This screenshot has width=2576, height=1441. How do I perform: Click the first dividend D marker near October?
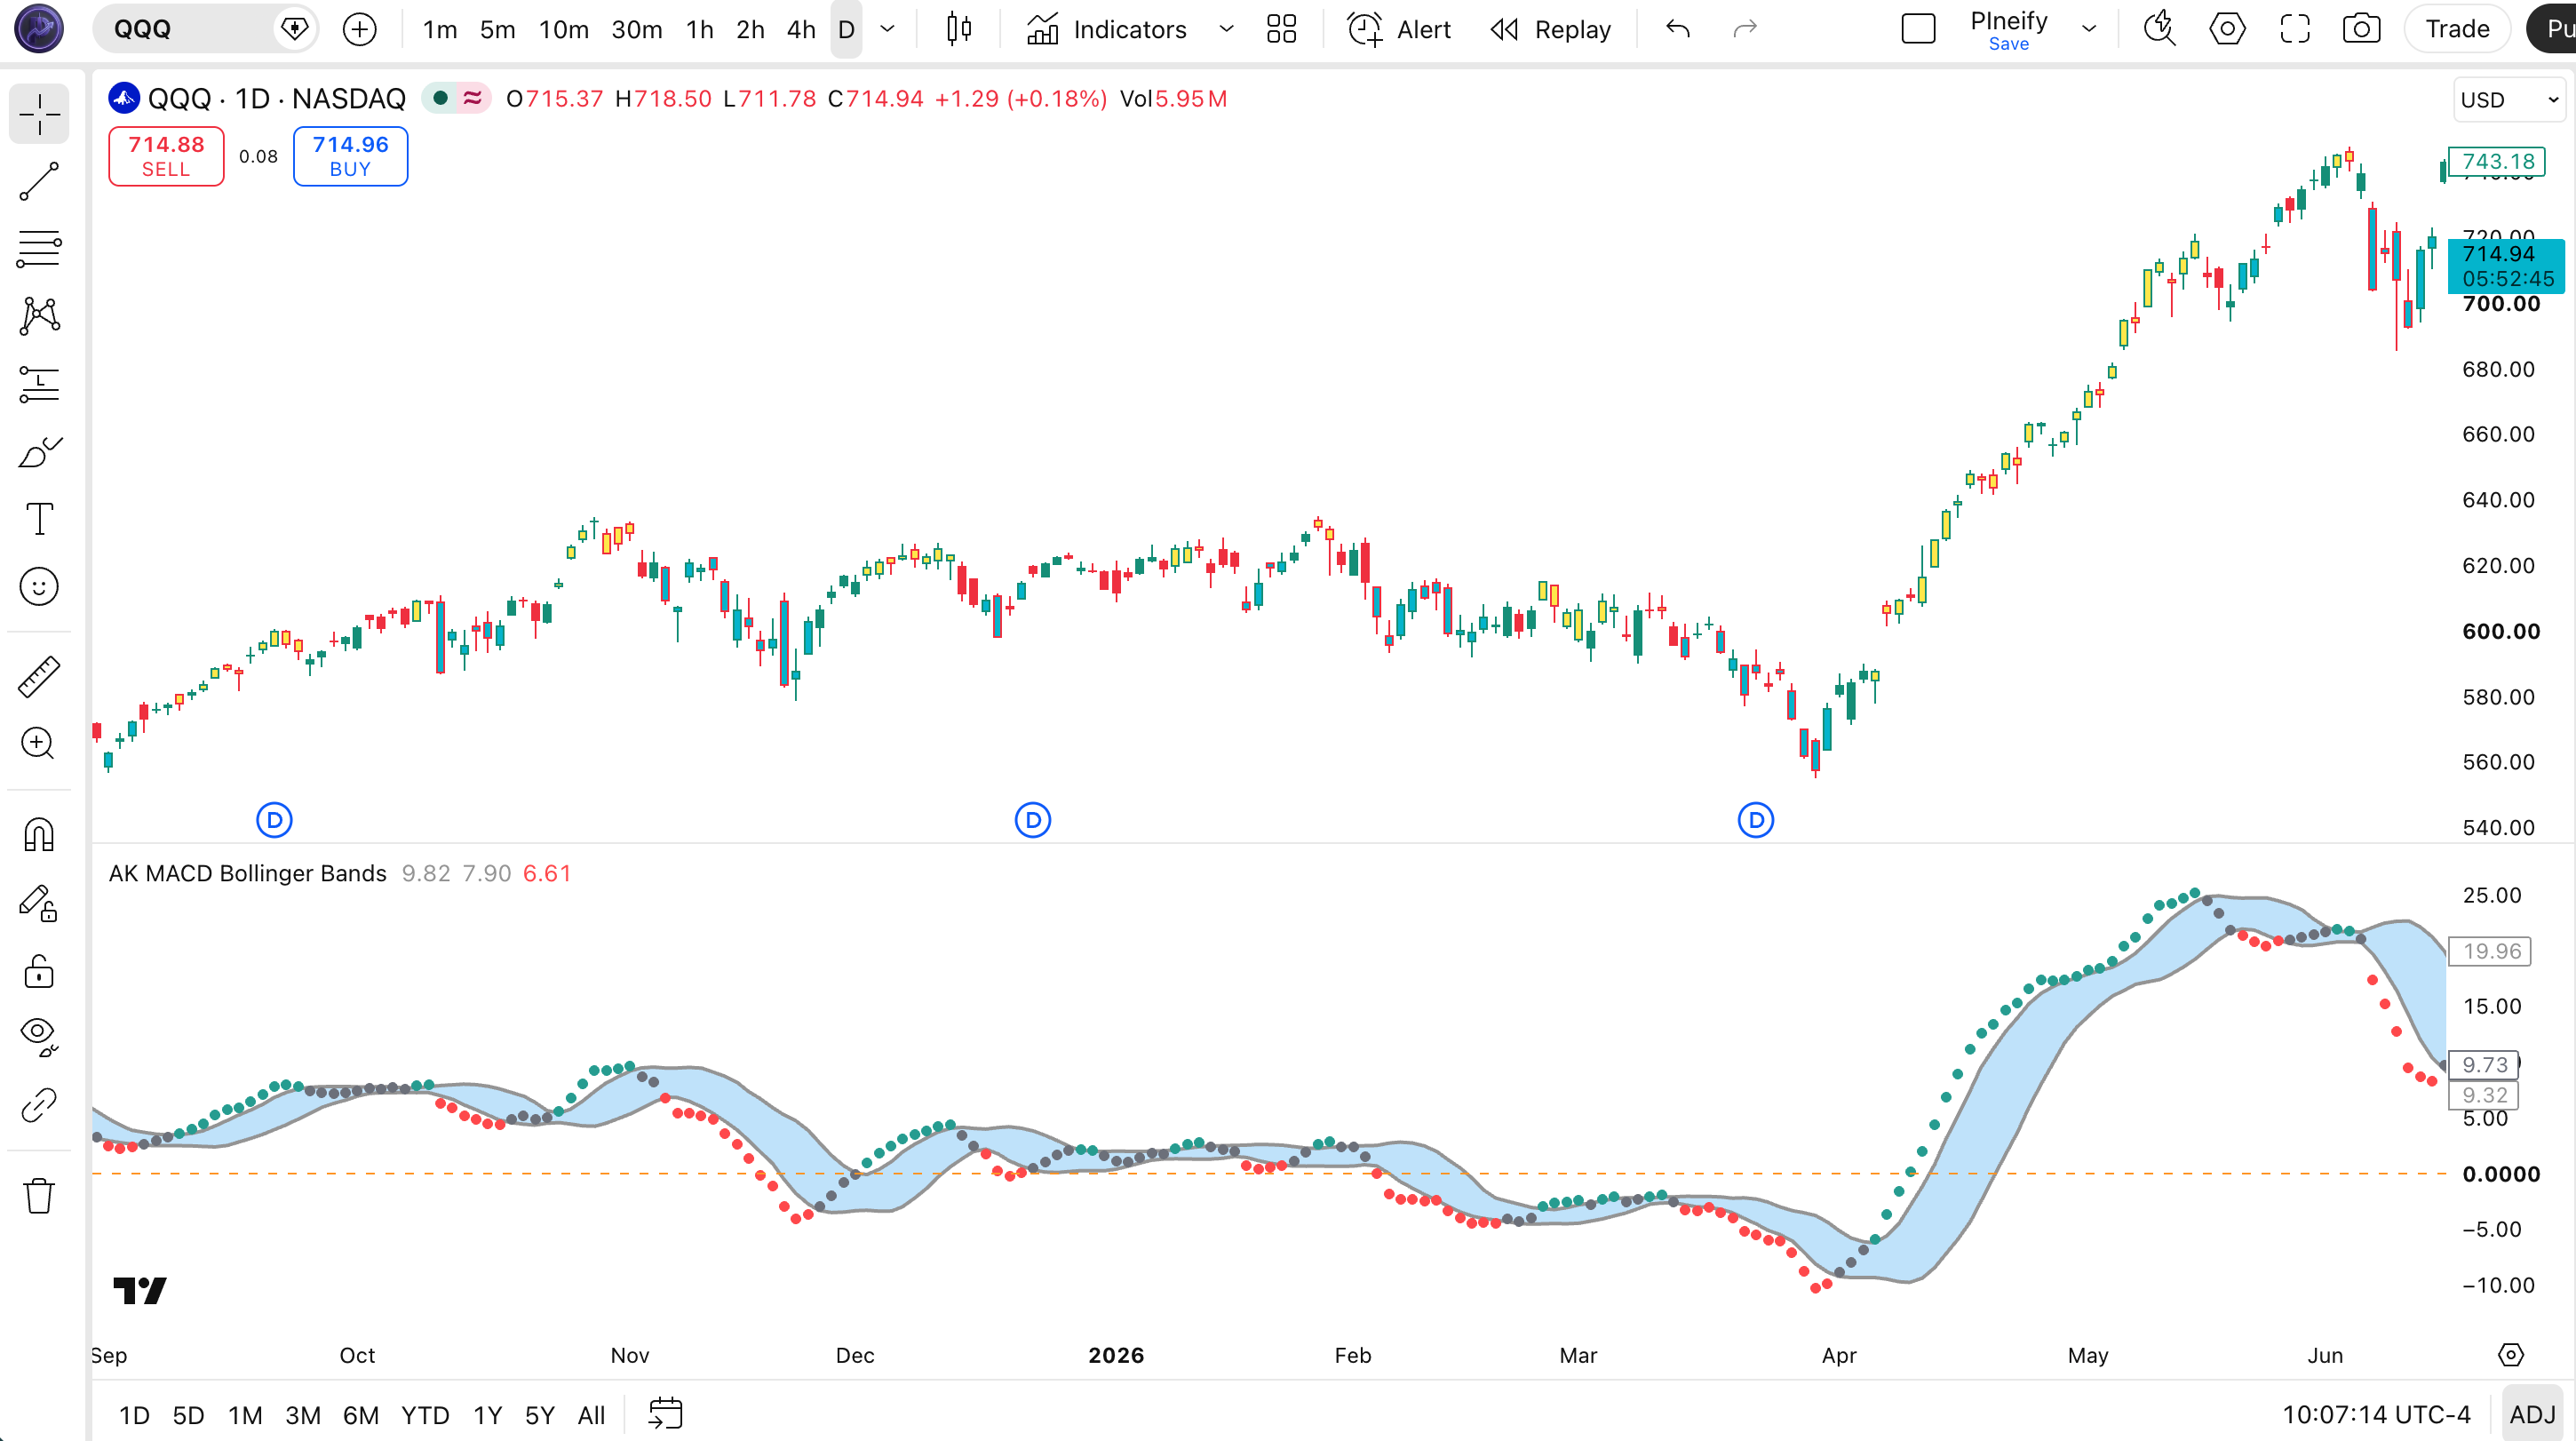pyautogui.click(x=274, y=820)
